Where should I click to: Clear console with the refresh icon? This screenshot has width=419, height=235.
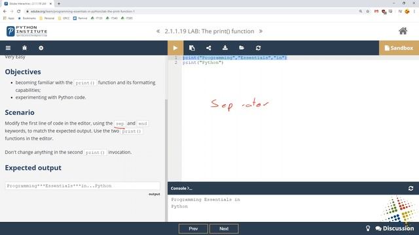pos(411,189)
